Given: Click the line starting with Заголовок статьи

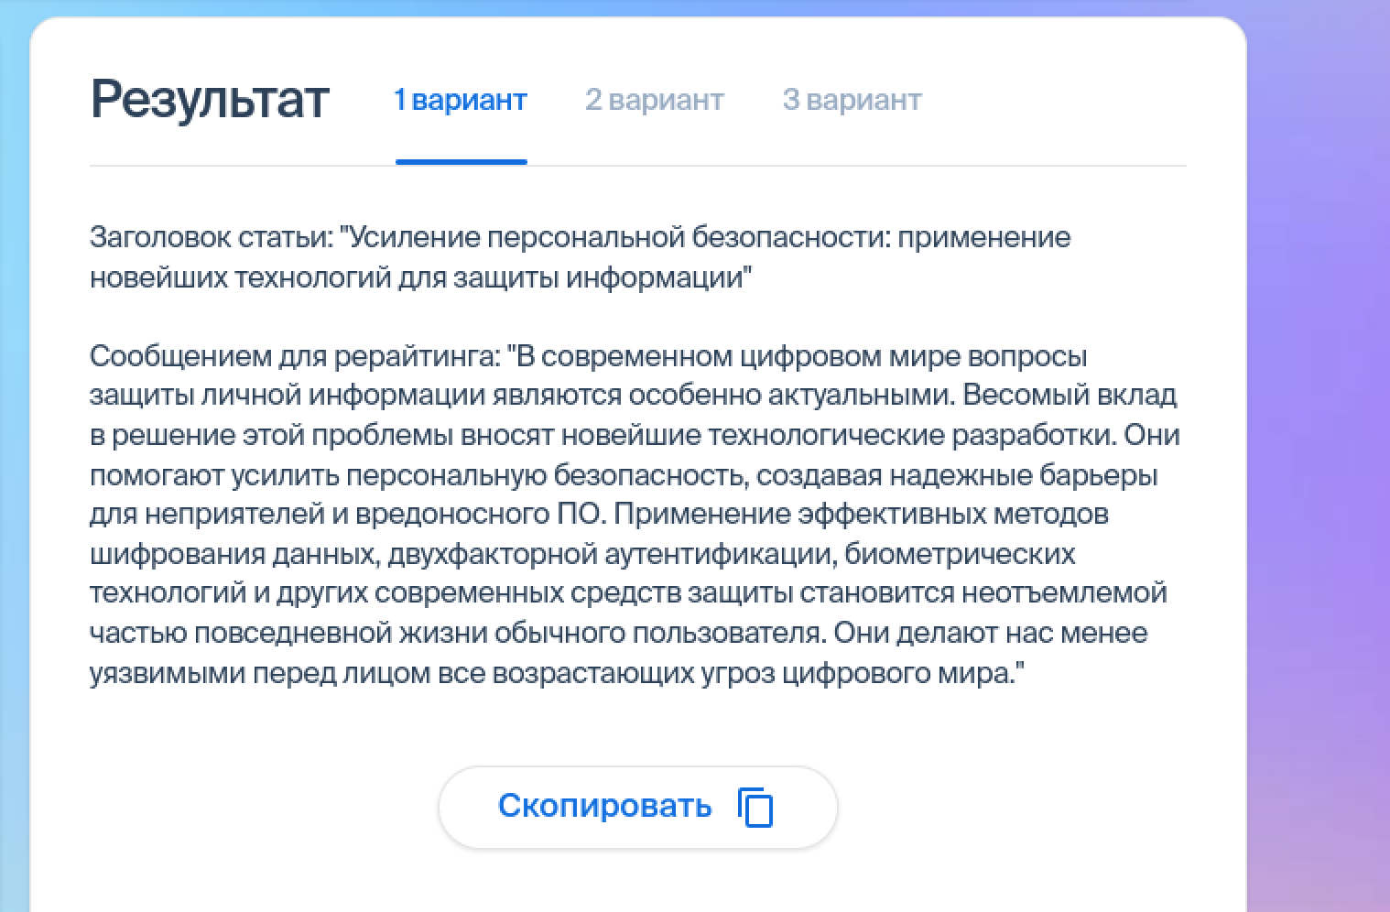Looking at the screenshot, I should (x=581, y=237).
